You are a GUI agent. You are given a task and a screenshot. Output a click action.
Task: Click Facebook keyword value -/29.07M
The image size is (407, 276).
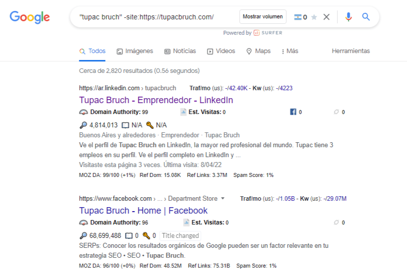pos(335,199)
